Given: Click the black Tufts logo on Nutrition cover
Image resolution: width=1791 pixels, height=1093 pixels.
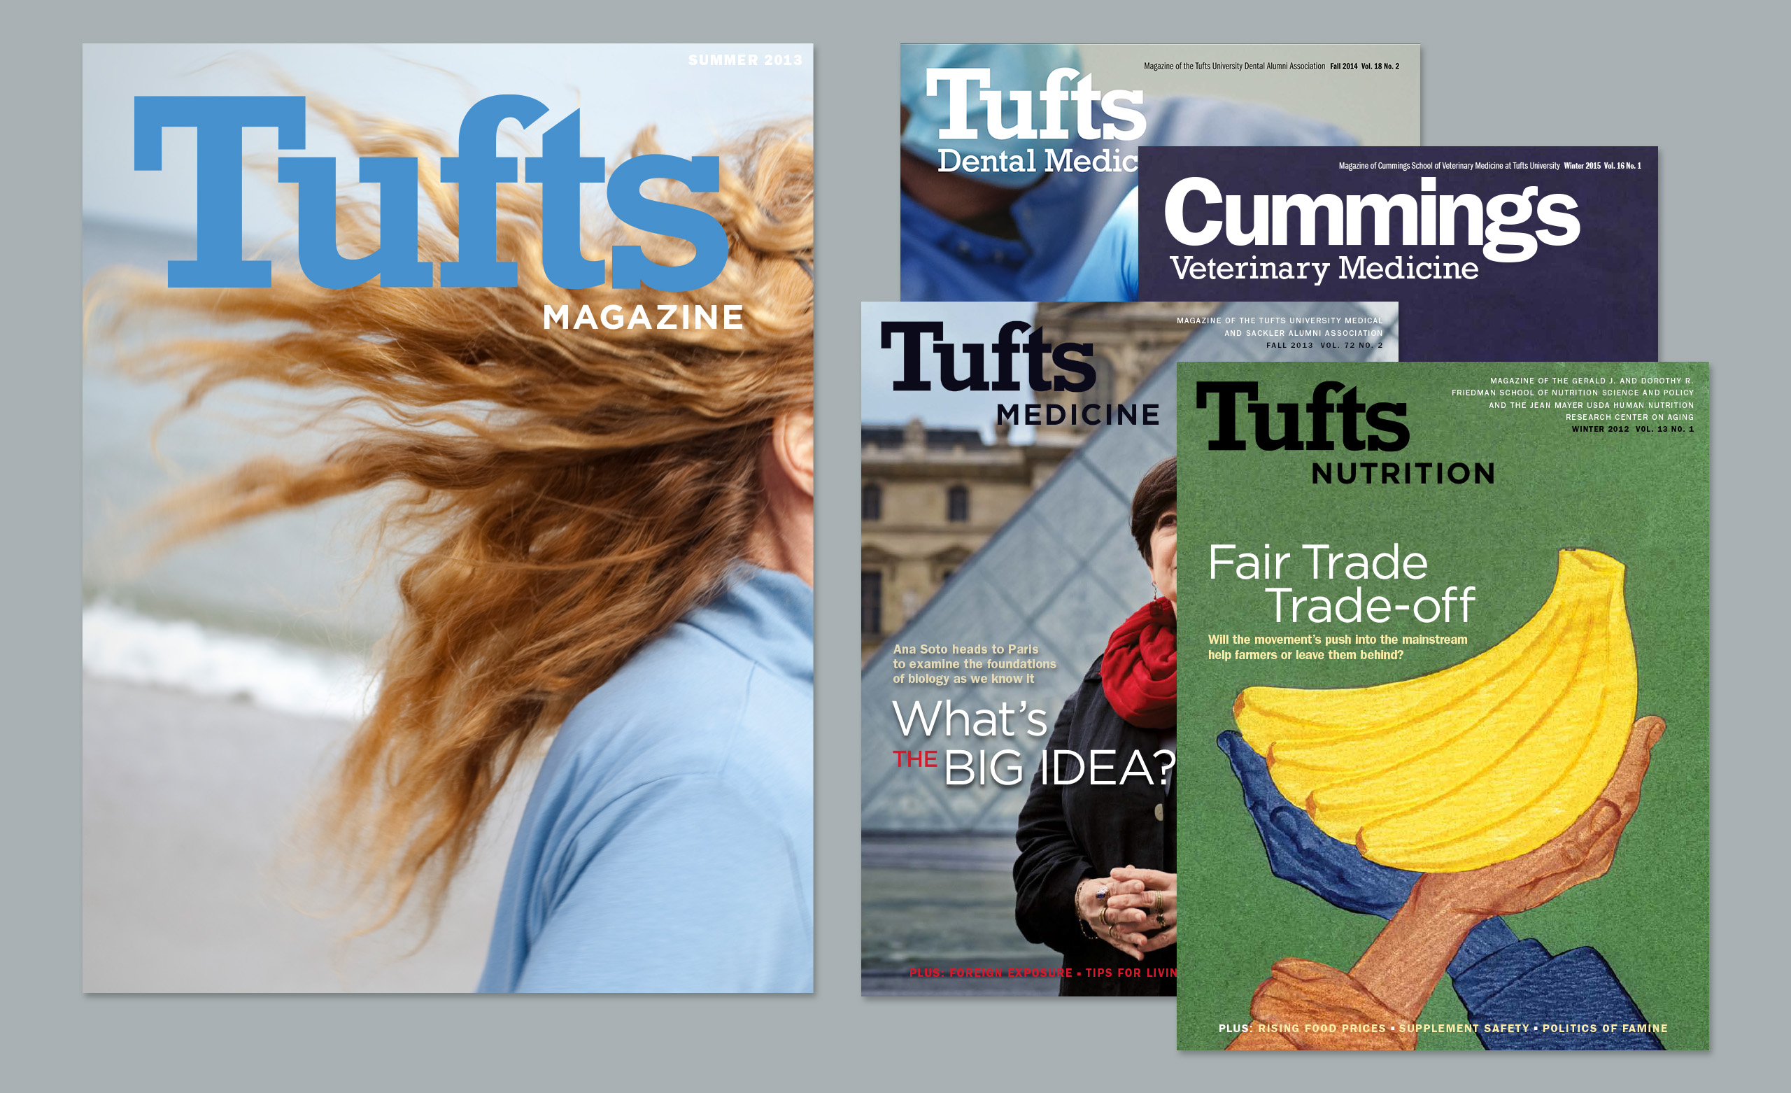Looking at the screenshot, I should point(1302,416).
